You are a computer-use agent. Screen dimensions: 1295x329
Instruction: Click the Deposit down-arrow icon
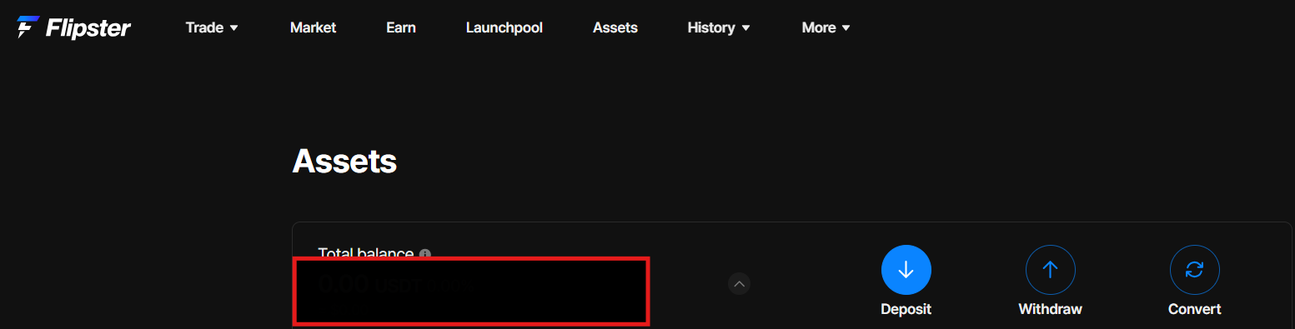906,270
